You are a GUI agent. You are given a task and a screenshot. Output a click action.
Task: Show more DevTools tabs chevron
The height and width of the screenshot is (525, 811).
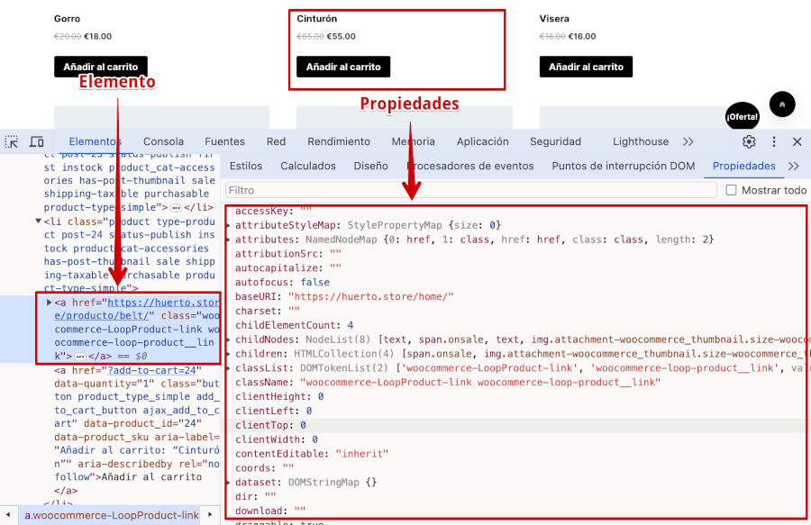pos(688,141)
